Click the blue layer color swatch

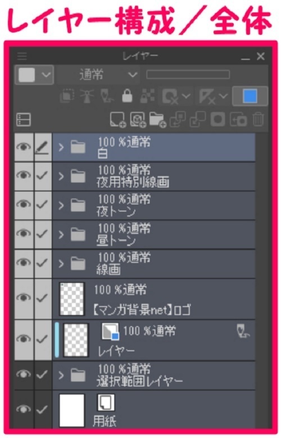pos(250,96)
